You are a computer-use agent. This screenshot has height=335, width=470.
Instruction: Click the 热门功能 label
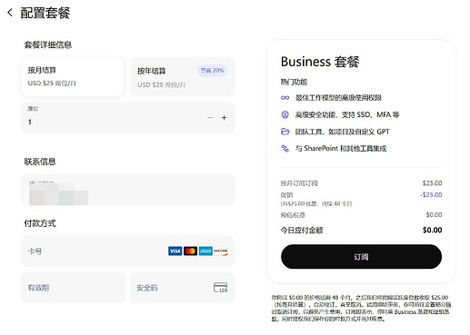[294, 82]
